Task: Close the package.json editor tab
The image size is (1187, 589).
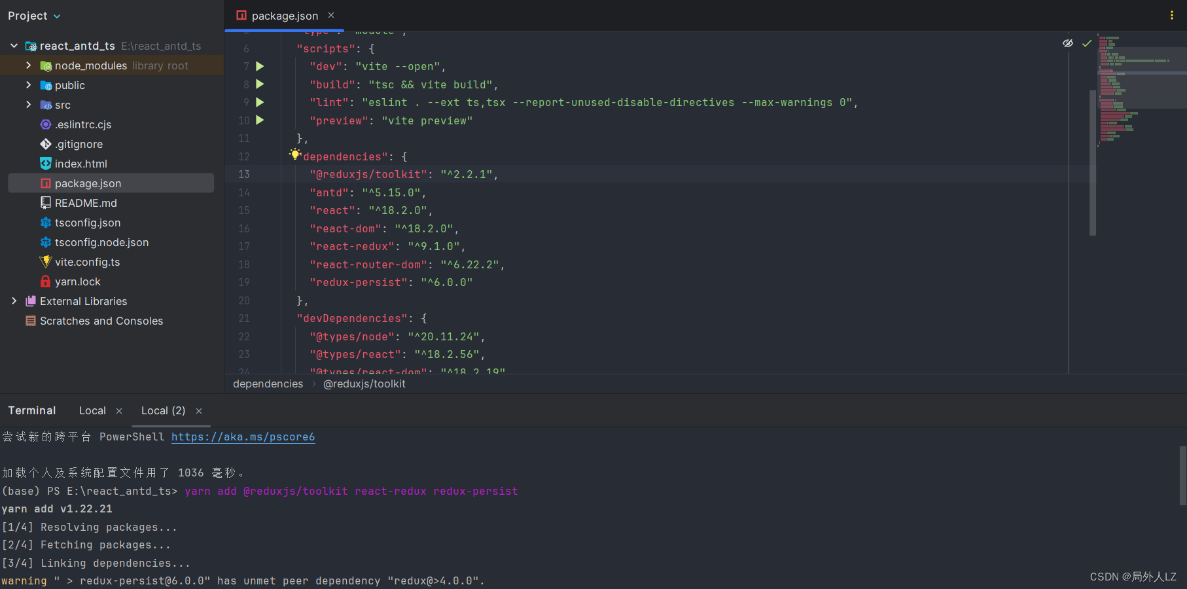Action: click(331, 15)
